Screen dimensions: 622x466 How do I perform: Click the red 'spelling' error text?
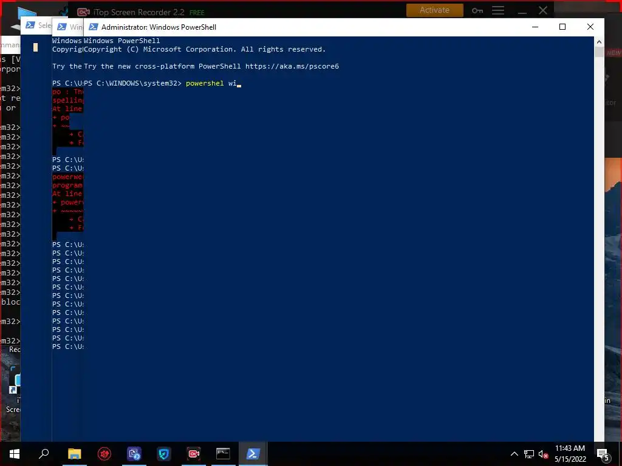[x=68, y=100]
